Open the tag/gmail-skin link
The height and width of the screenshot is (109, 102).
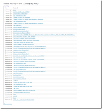click(x=17, y=75)
